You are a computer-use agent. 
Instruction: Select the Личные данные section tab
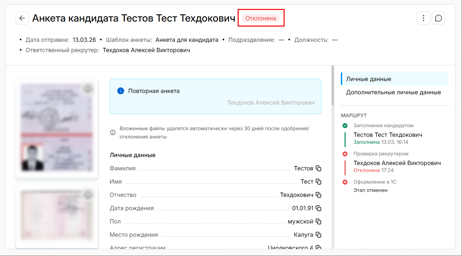click(x=368, y=79)
